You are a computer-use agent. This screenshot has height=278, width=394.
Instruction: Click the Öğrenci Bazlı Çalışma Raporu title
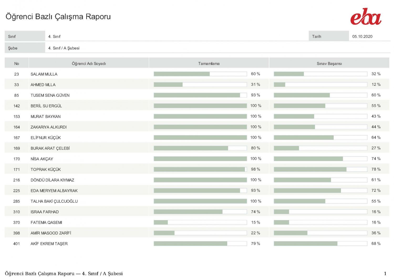pyautogui.click(x=58, y=17)
